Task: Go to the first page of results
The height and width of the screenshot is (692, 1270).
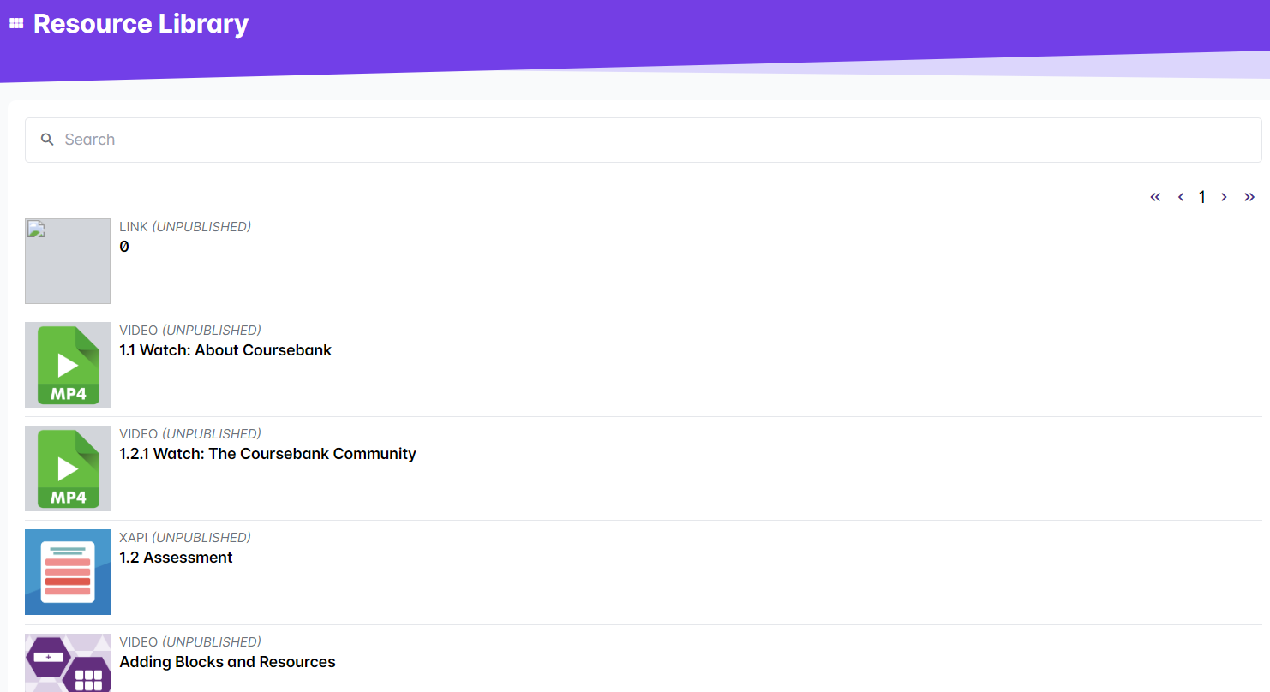Action: 1155,197
